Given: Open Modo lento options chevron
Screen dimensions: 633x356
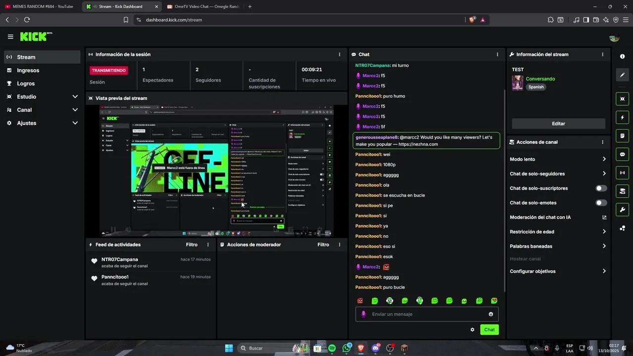Looking at the screenshot, I should [x=604, y=159].
